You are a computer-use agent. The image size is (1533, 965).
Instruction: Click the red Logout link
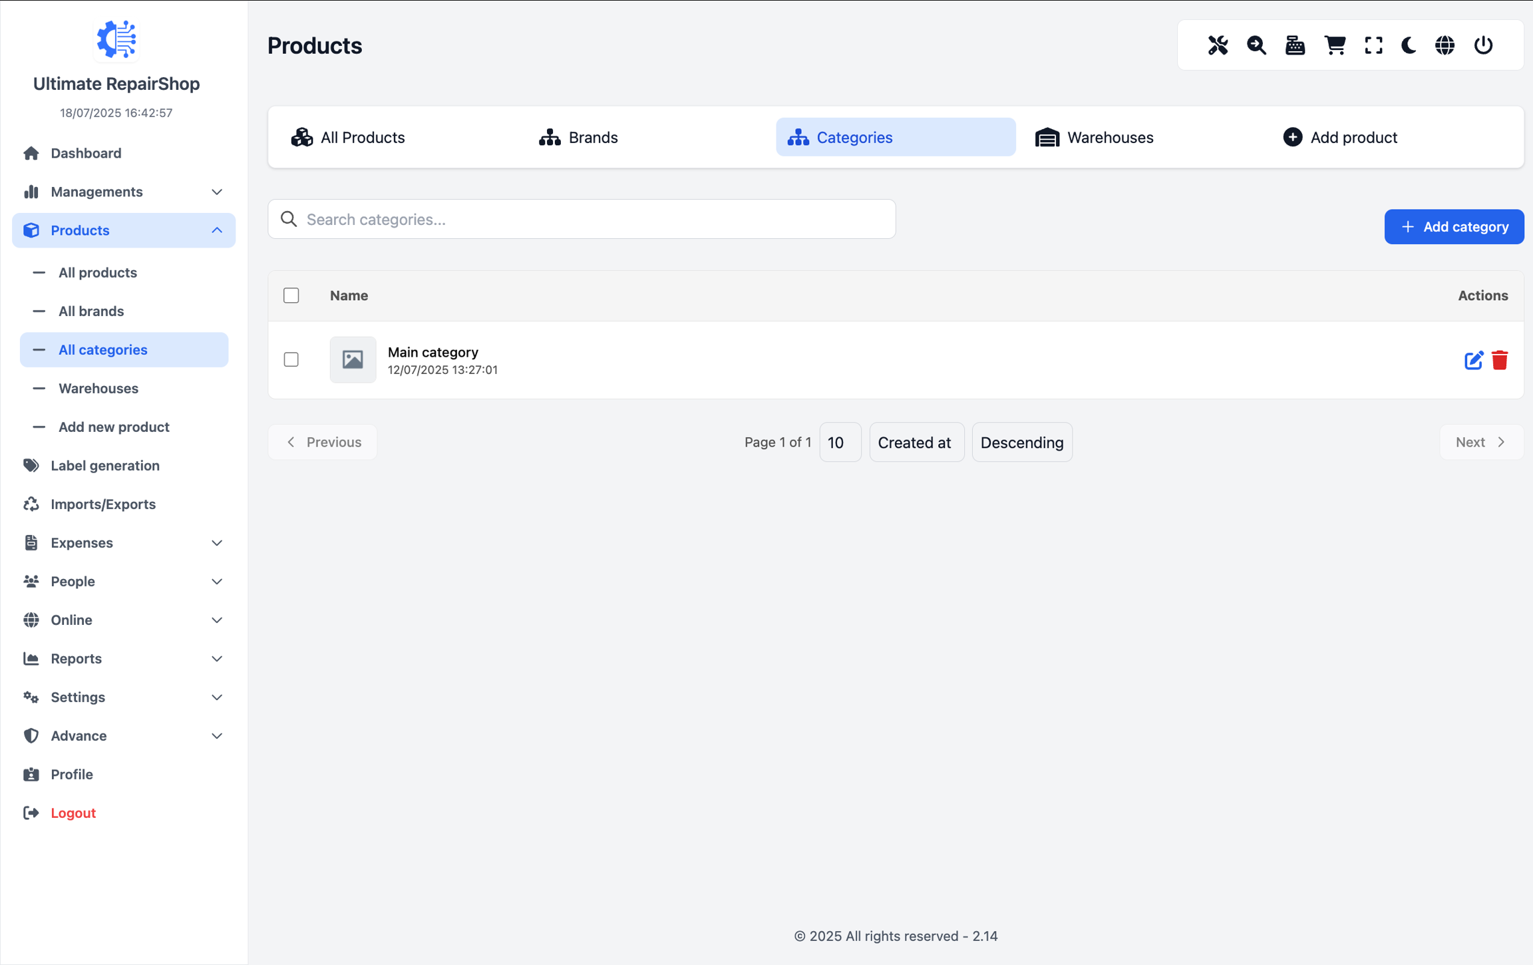73,813
